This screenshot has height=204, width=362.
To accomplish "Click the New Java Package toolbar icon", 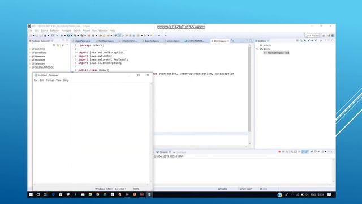I will (x=89, y=35).
